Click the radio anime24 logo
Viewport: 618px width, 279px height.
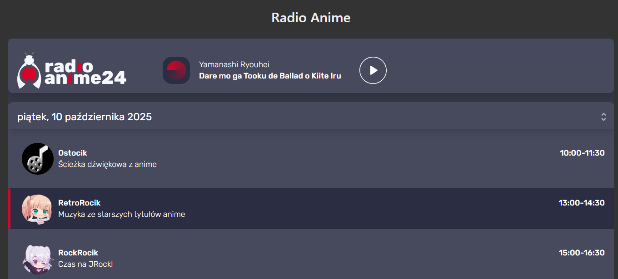[x=72, y=71]
